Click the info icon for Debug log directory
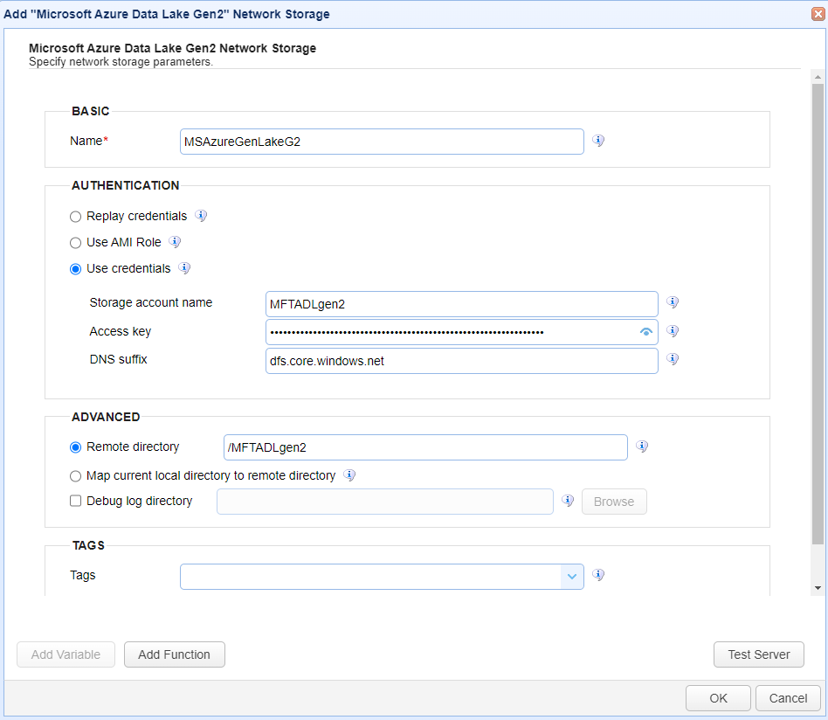Screen dimensions: 828x720 568,501
